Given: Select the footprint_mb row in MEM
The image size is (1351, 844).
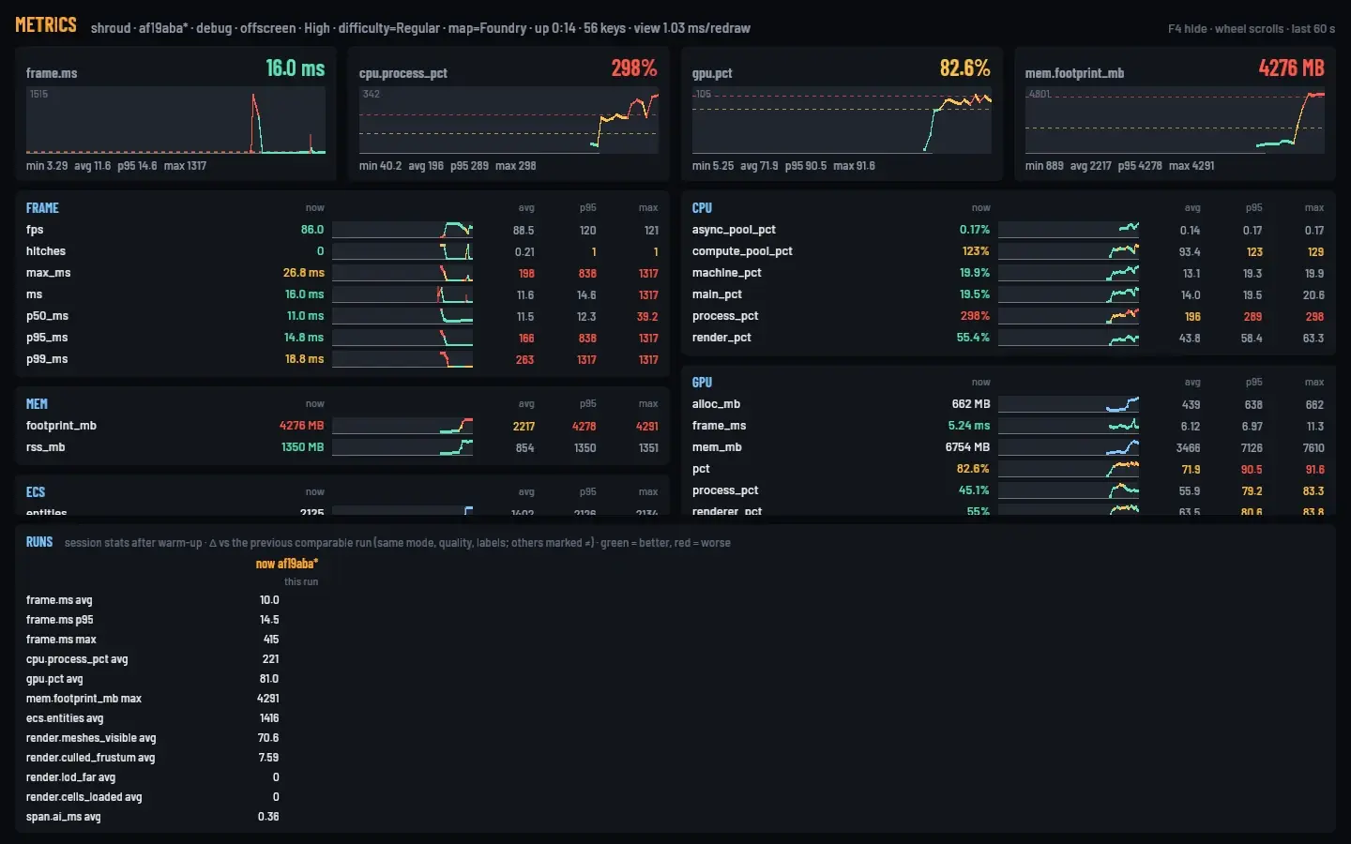Looking at the screenshot, I should coord(342,426).
